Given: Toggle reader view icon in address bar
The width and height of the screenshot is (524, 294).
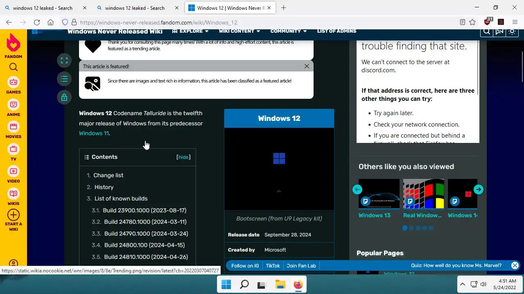Looking at the screenshot, I should [x=462, y=22].
